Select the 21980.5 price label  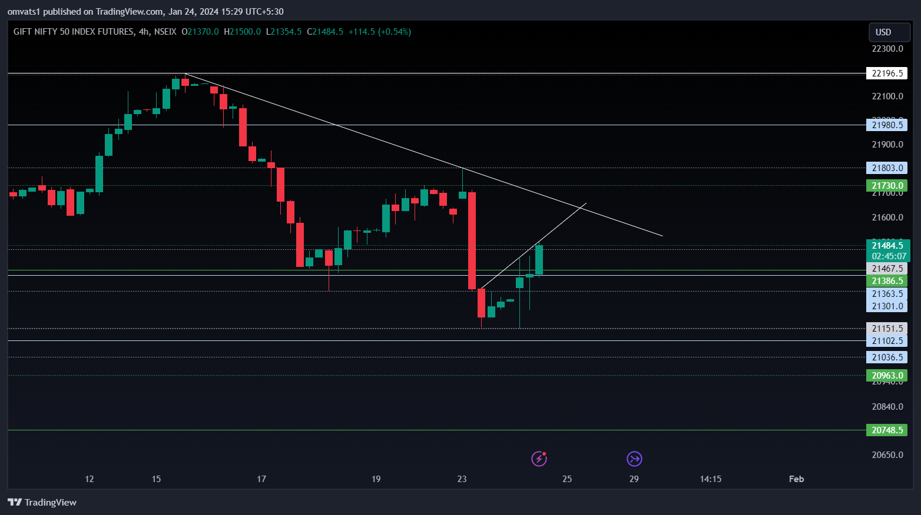[887, 125]
